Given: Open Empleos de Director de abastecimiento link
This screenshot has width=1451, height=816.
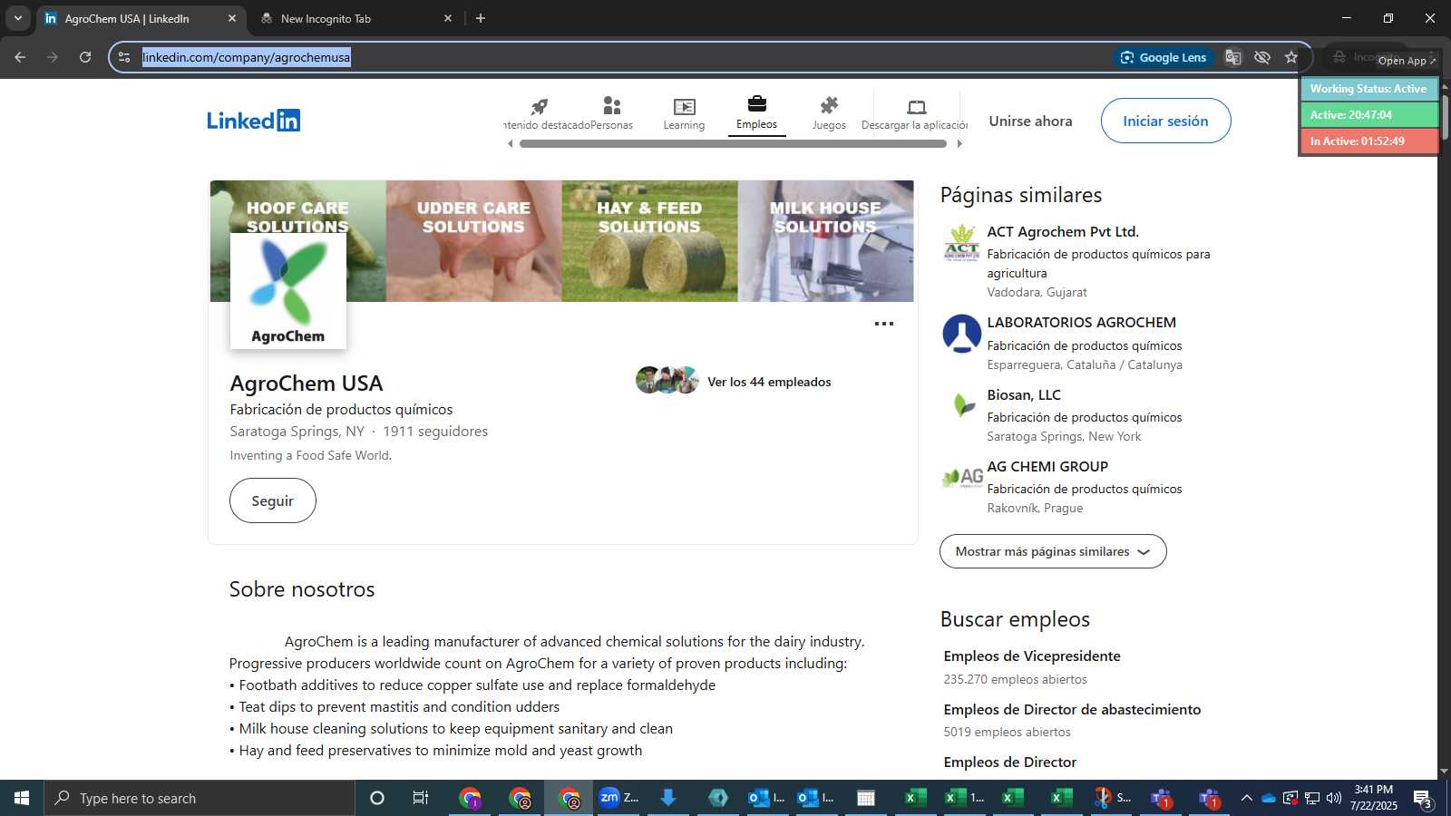Looking at the screenshot, I should pyautogui.click(x=1072, y=709).
